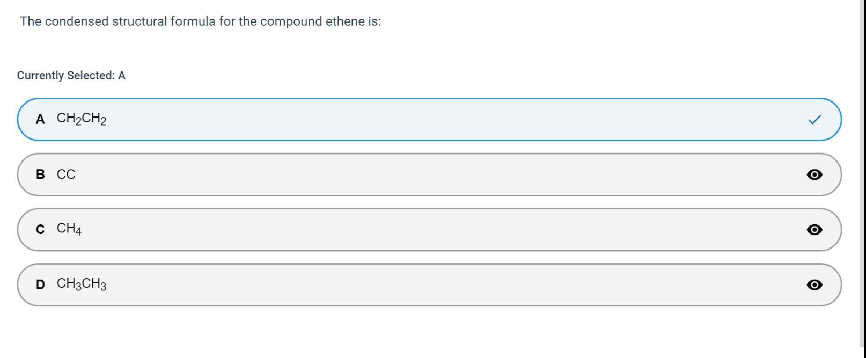866x358 pixels.
Task: Click the word "ethene" in the question
Action: (345, 21)
